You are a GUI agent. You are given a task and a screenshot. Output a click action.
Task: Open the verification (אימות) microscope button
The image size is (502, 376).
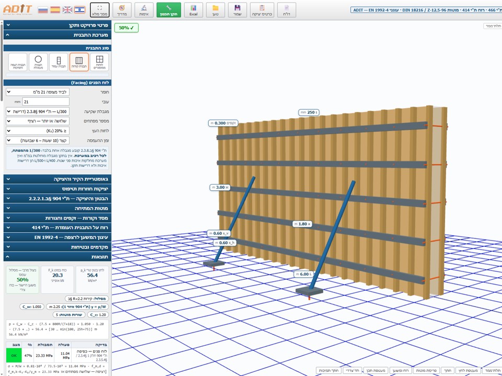click(x=144, y=10)
